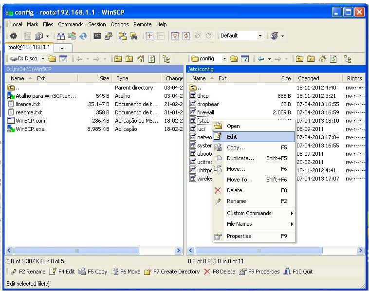The width and height of the screenshot is (369, 291).
Task: Click local panel parent directory icon
Action: tap(118, 59)
